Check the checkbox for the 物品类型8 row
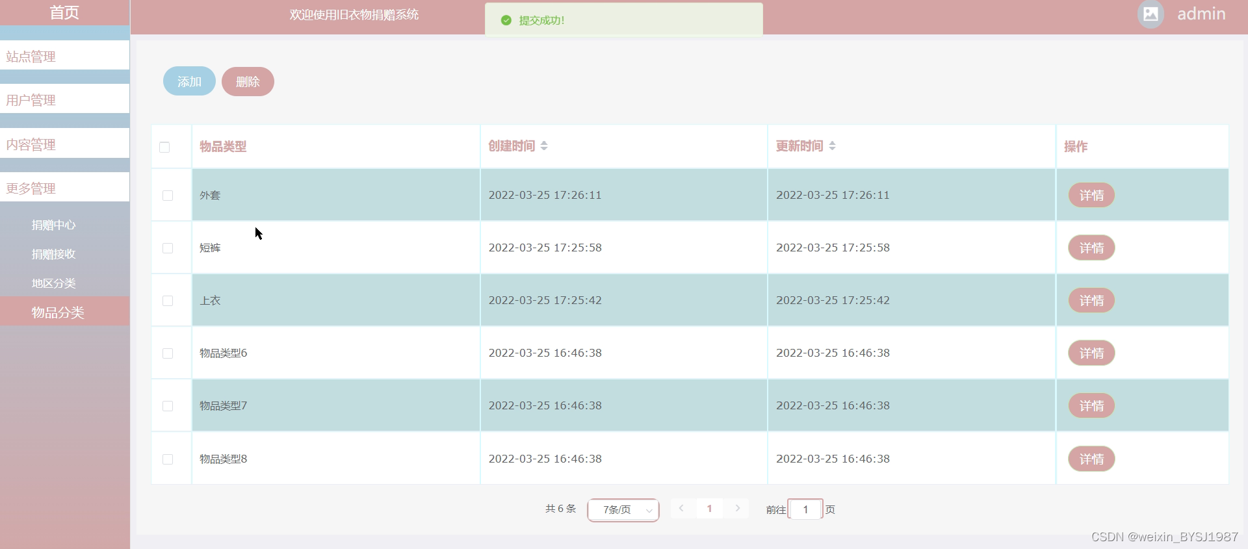The width and height of the screenshot is (1248, 549). [x=168, y=459]
